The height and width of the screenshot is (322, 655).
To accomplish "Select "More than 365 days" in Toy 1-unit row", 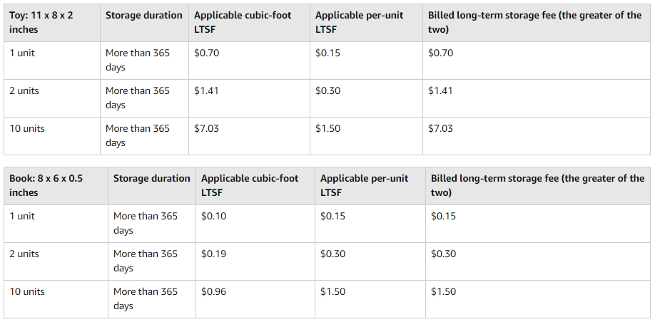I will 138,60.
